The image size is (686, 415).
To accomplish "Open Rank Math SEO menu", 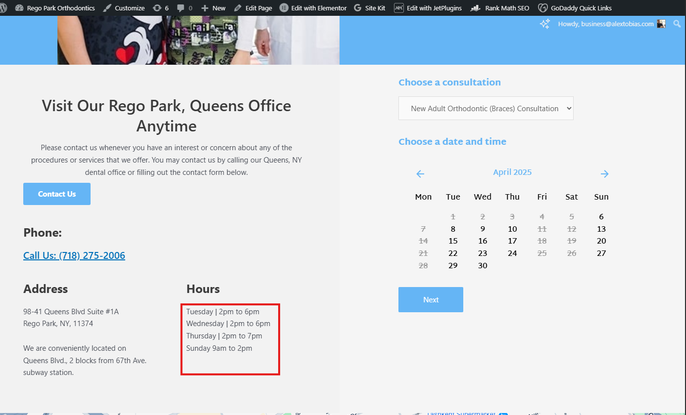I will point(500,8).
